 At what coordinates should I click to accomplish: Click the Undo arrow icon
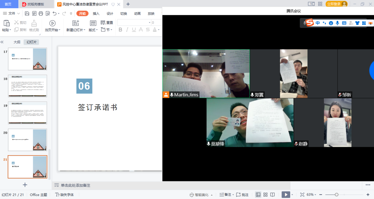click(55, 13)
